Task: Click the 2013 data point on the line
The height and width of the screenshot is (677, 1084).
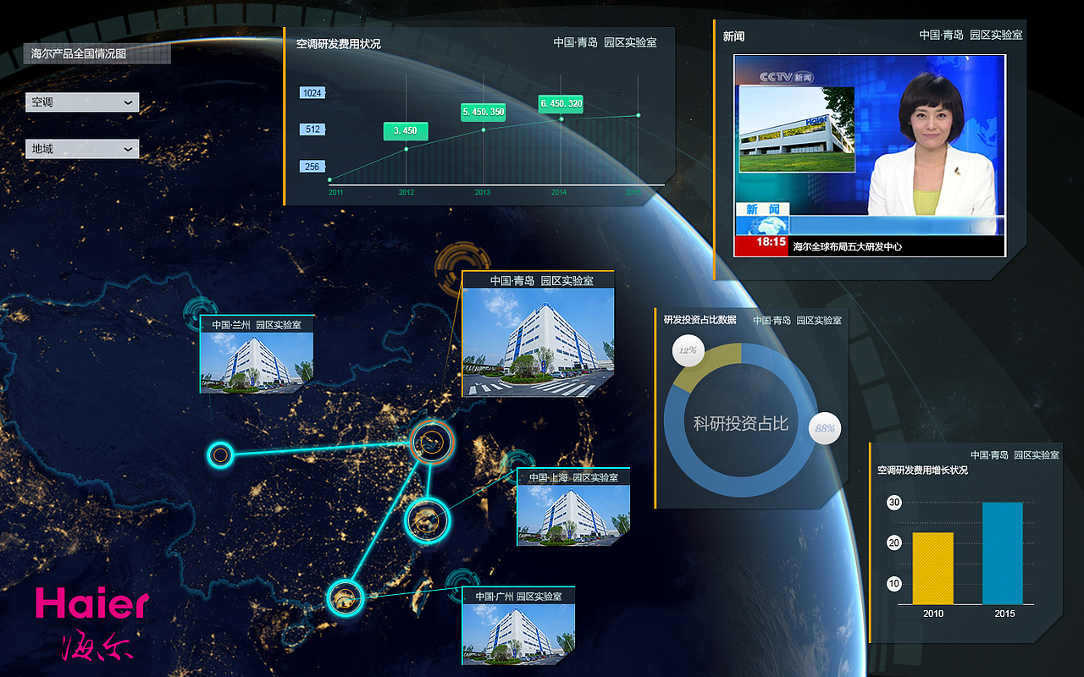Action: [x=484, y=129]
